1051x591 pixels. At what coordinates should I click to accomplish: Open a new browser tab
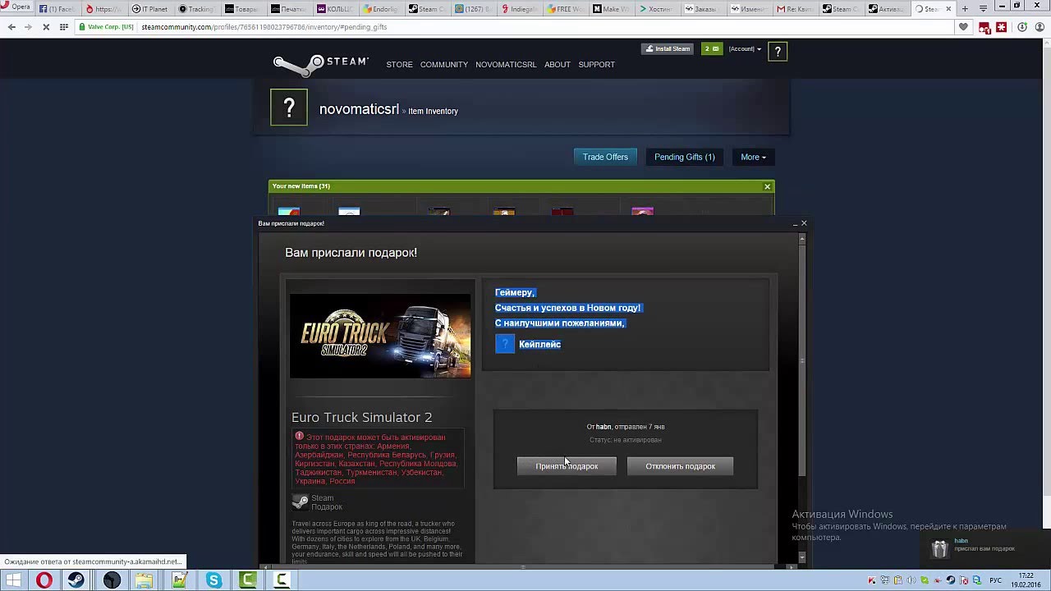pyautogui.click(x=965, y=8)
